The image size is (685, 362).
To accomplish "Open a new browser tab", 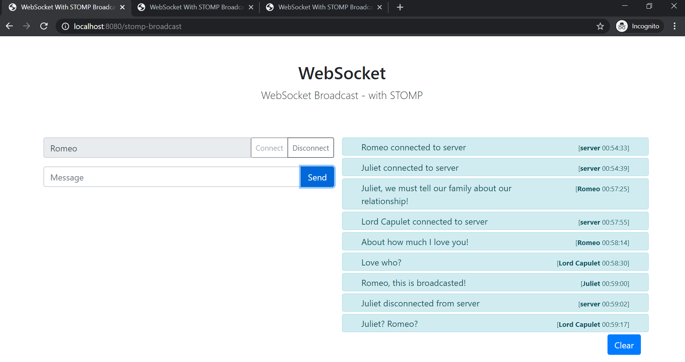I will pos(400,7).
